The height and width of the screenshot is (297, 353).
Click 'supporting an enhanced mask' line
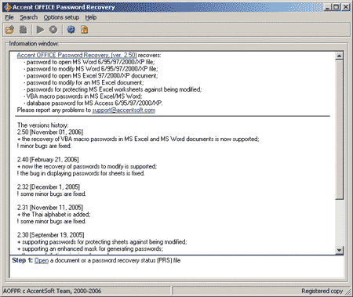coord(90,248)
